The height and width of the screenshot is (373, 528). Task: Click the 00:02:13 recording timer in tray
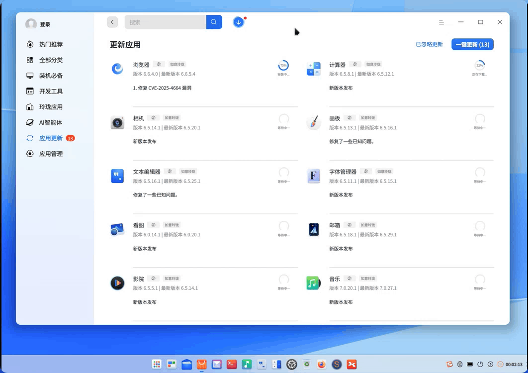[514, 364]
